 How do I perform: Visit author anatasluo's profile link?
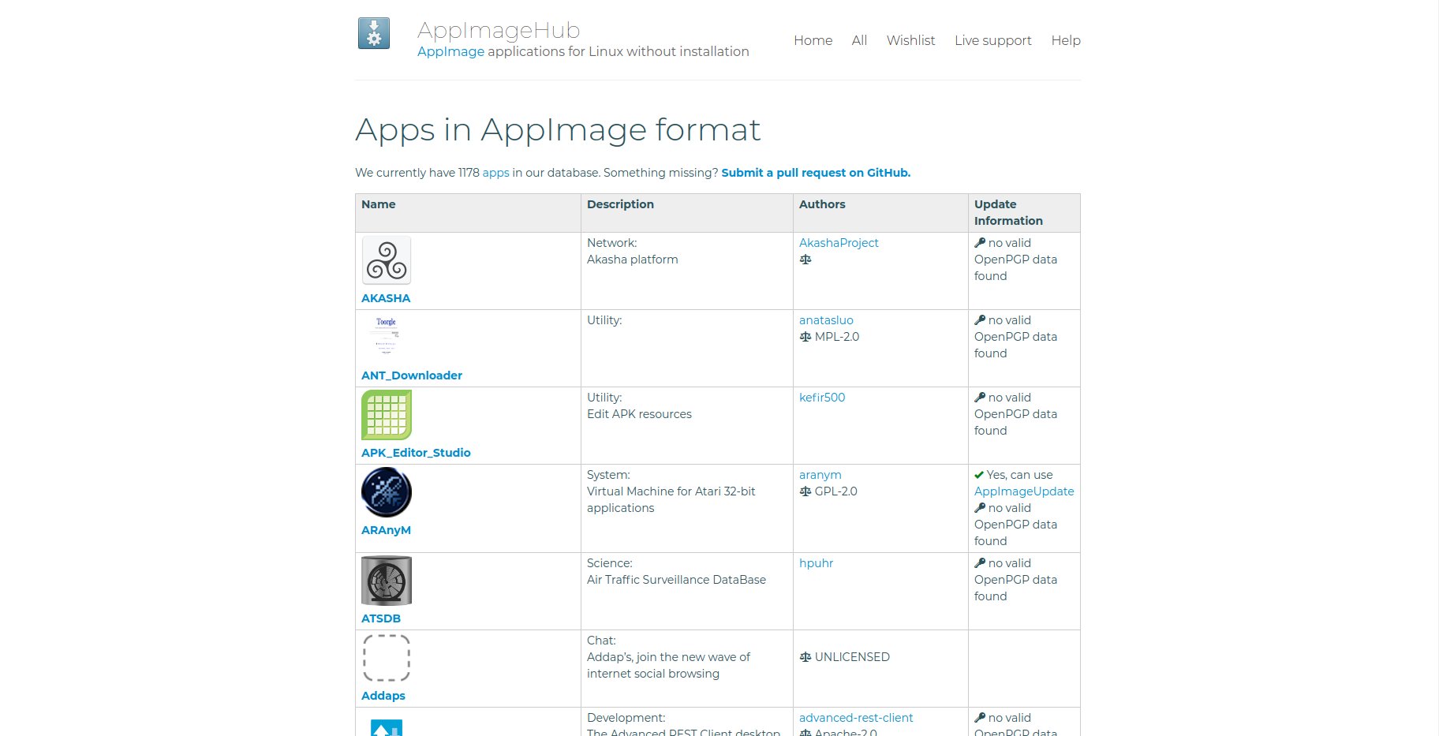[826, 320]
